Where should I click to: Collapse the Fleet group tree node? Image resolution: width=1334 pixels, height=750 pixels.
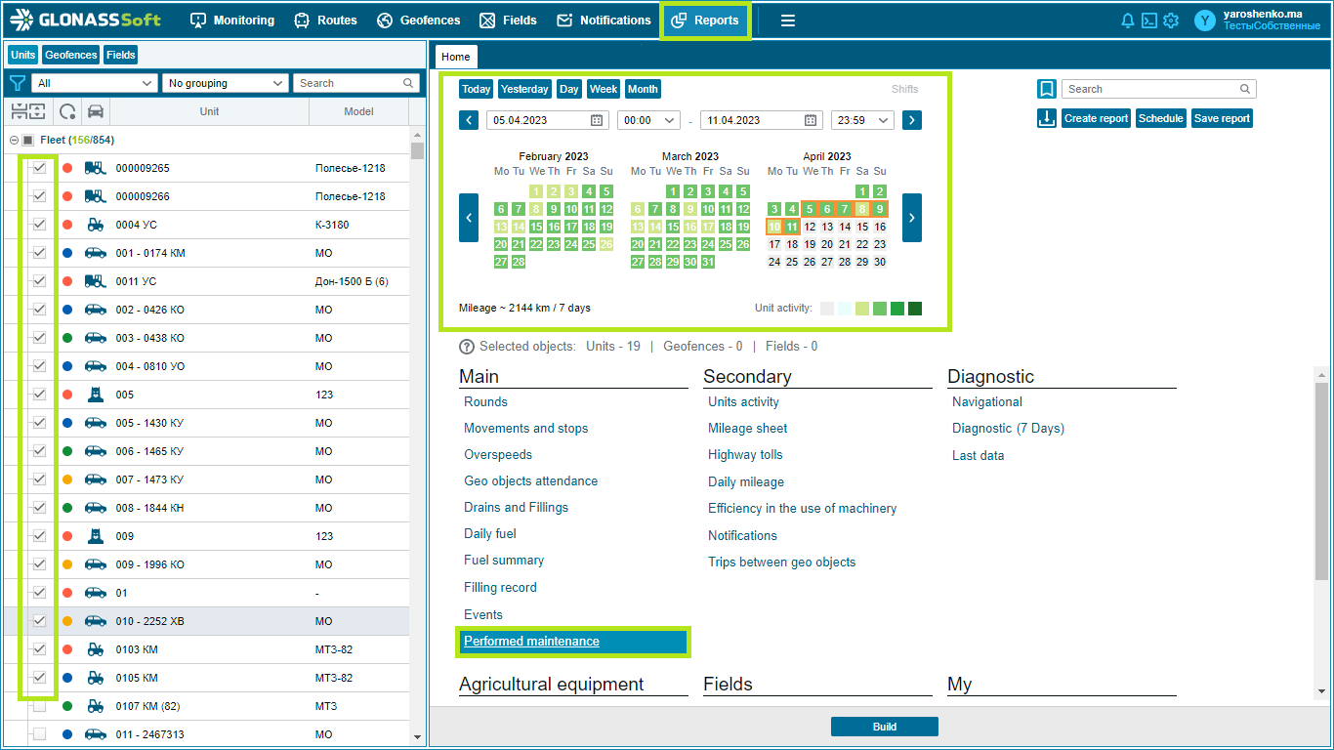[13, 140]
